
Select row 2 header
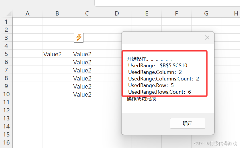[x=6, y=30]
